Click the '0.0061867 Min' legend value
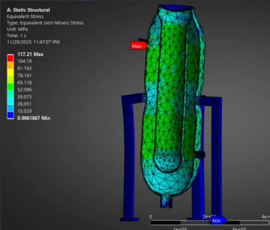Screen dimensions: 270x230 (x=34, y=118)
